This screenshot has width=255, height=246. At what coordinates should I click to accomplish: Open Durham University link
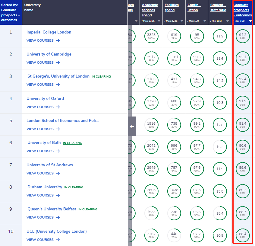point(45,187)
